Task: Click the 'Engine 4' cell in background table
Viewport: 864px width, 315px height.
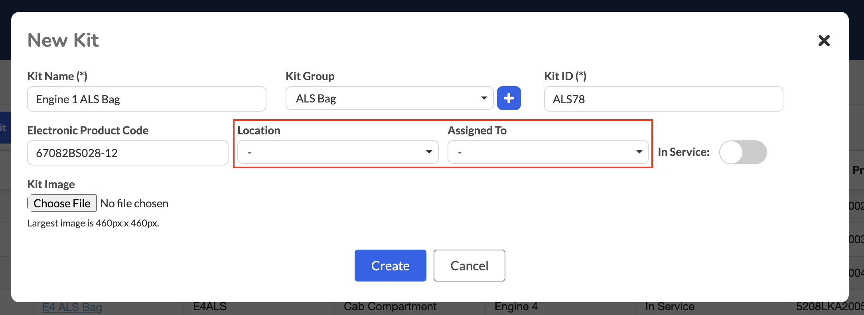Action: pyautogui.click(x=516, y=307)
